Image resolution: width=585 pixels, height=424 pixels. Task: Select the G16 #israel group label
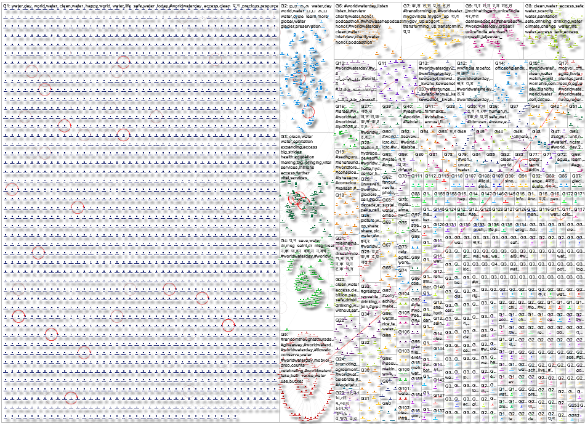point(347,116)
